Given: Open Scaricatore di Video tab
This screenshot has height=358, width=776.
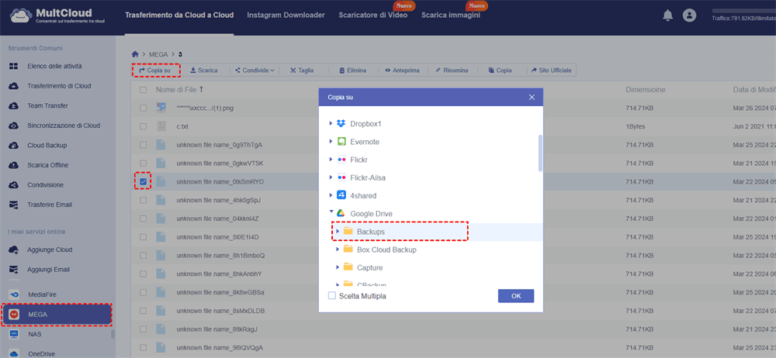Looking at the screenshot, I should coord(373,15).
